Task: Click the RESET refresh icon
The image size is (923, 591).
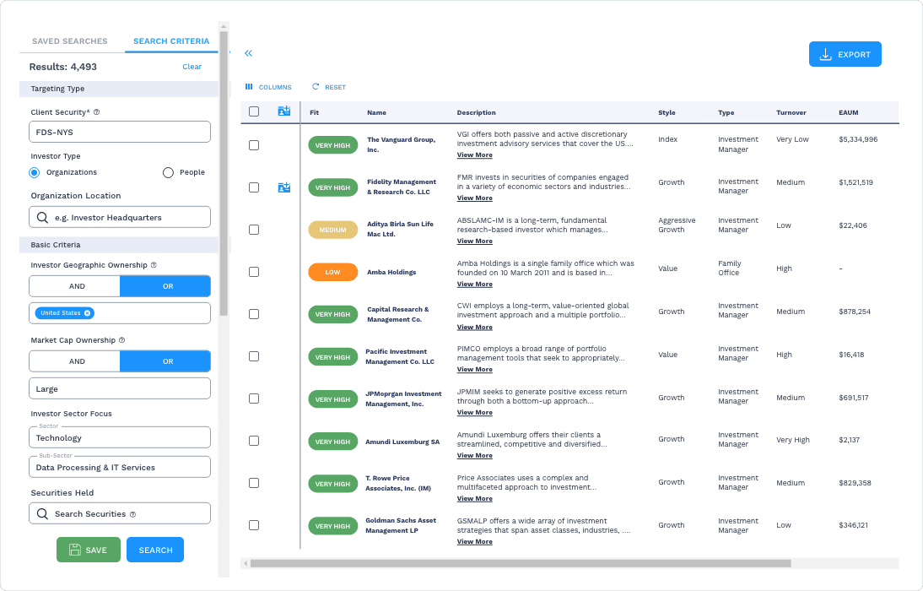Action: point(313,87)
